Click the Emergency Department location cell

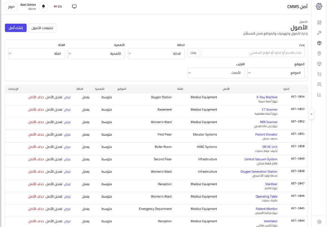coord(155,209)
